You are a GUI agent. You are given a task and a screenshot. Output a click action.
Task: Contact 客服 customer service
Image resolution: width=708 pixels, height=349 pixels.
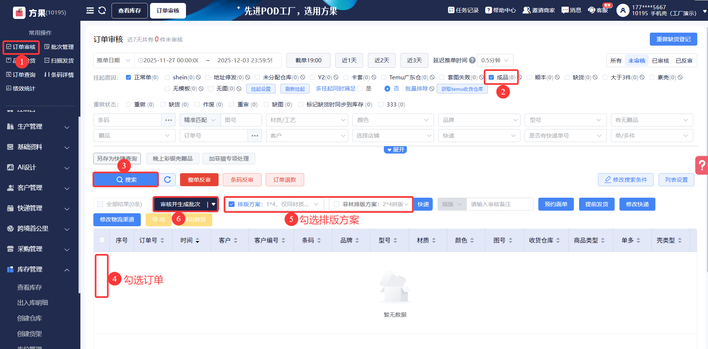click(598, 10)
